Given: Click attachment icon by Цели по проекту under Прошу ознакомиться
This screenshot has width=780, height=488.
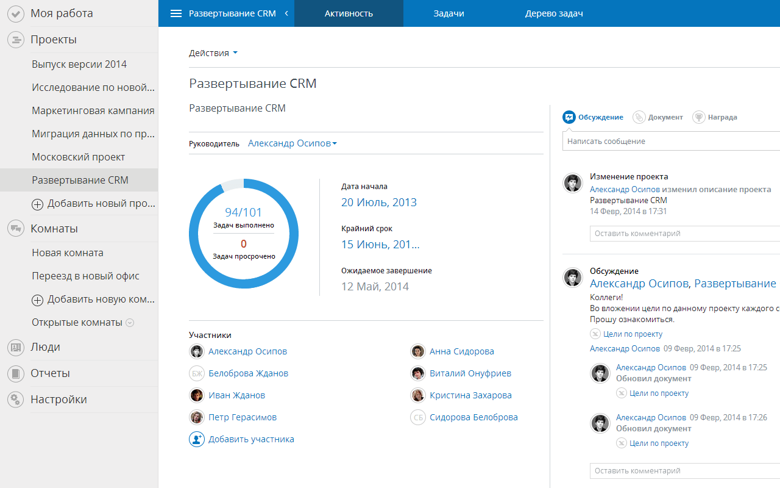Looking at the screenshot, I should coord(595,334).
